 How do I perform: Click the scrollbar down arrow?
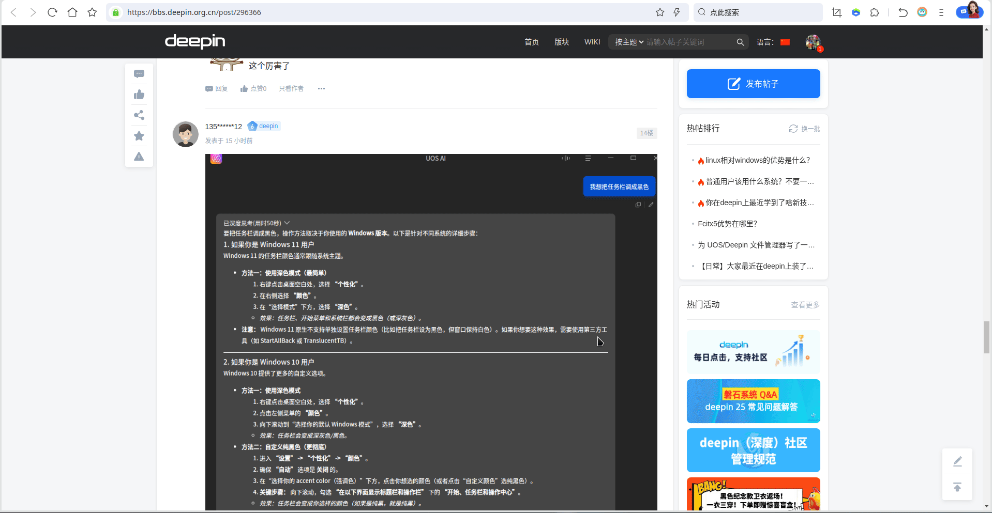[x=987, y=506]
